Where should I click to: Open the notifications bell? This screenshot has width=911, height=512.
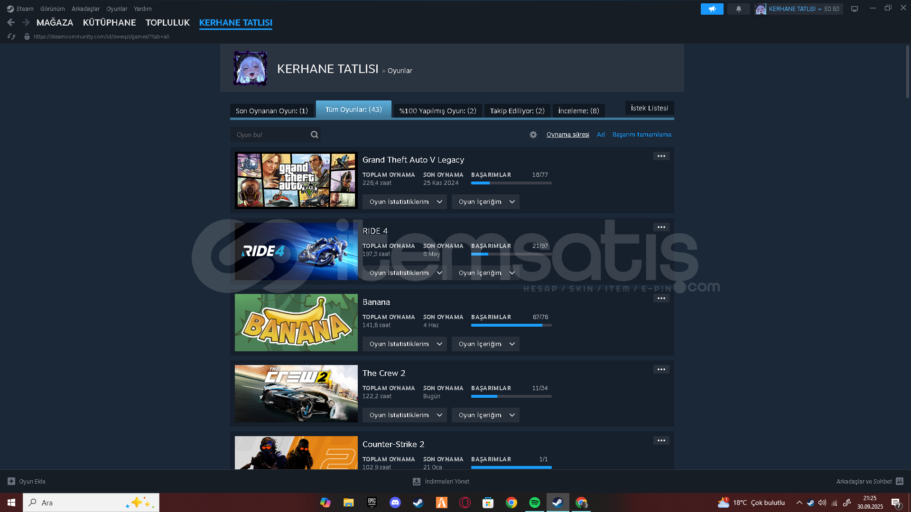[x=738, y=9]
